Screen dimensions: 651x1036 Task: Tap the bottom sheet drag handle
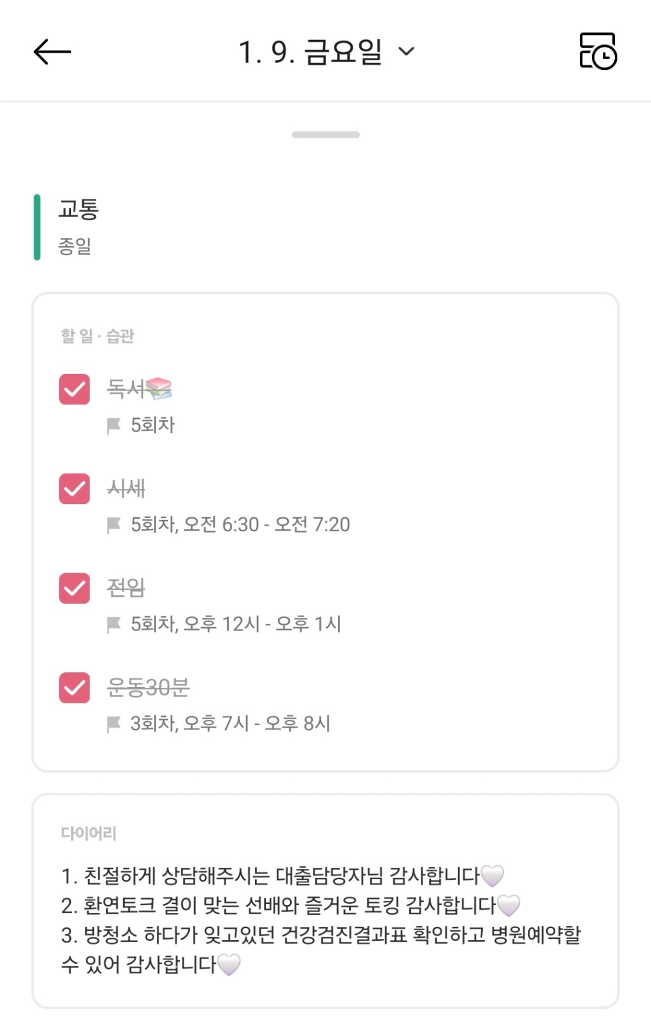pos(325,135)
